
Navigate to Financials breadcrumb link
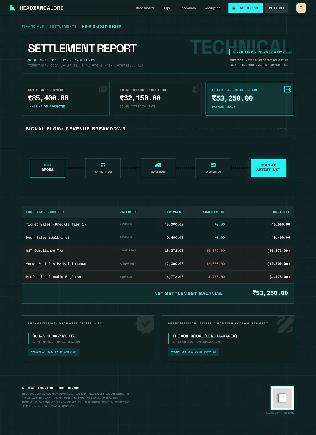(x=33, y=26)
